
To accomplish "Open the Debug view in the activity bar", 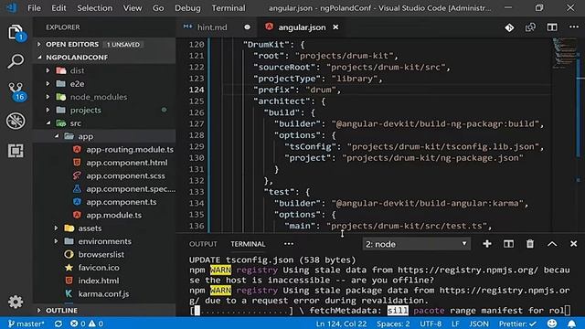I will [16, 121].
